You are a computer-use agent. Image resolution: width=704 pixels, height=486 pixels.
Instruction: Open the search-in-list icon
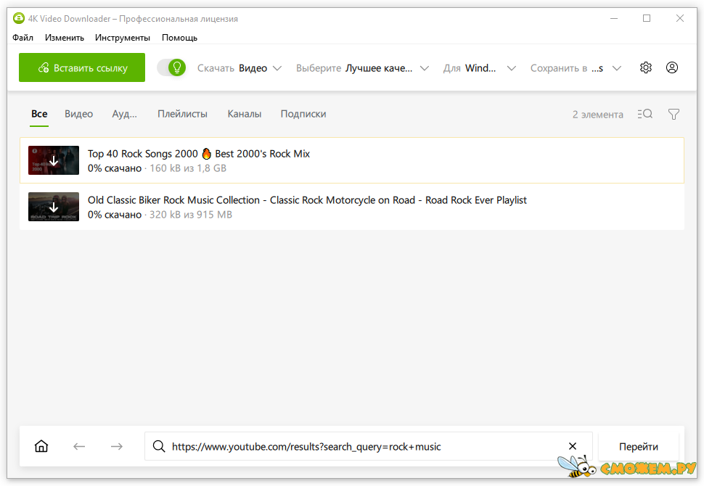pyautogui.click(x=644, y=114)
